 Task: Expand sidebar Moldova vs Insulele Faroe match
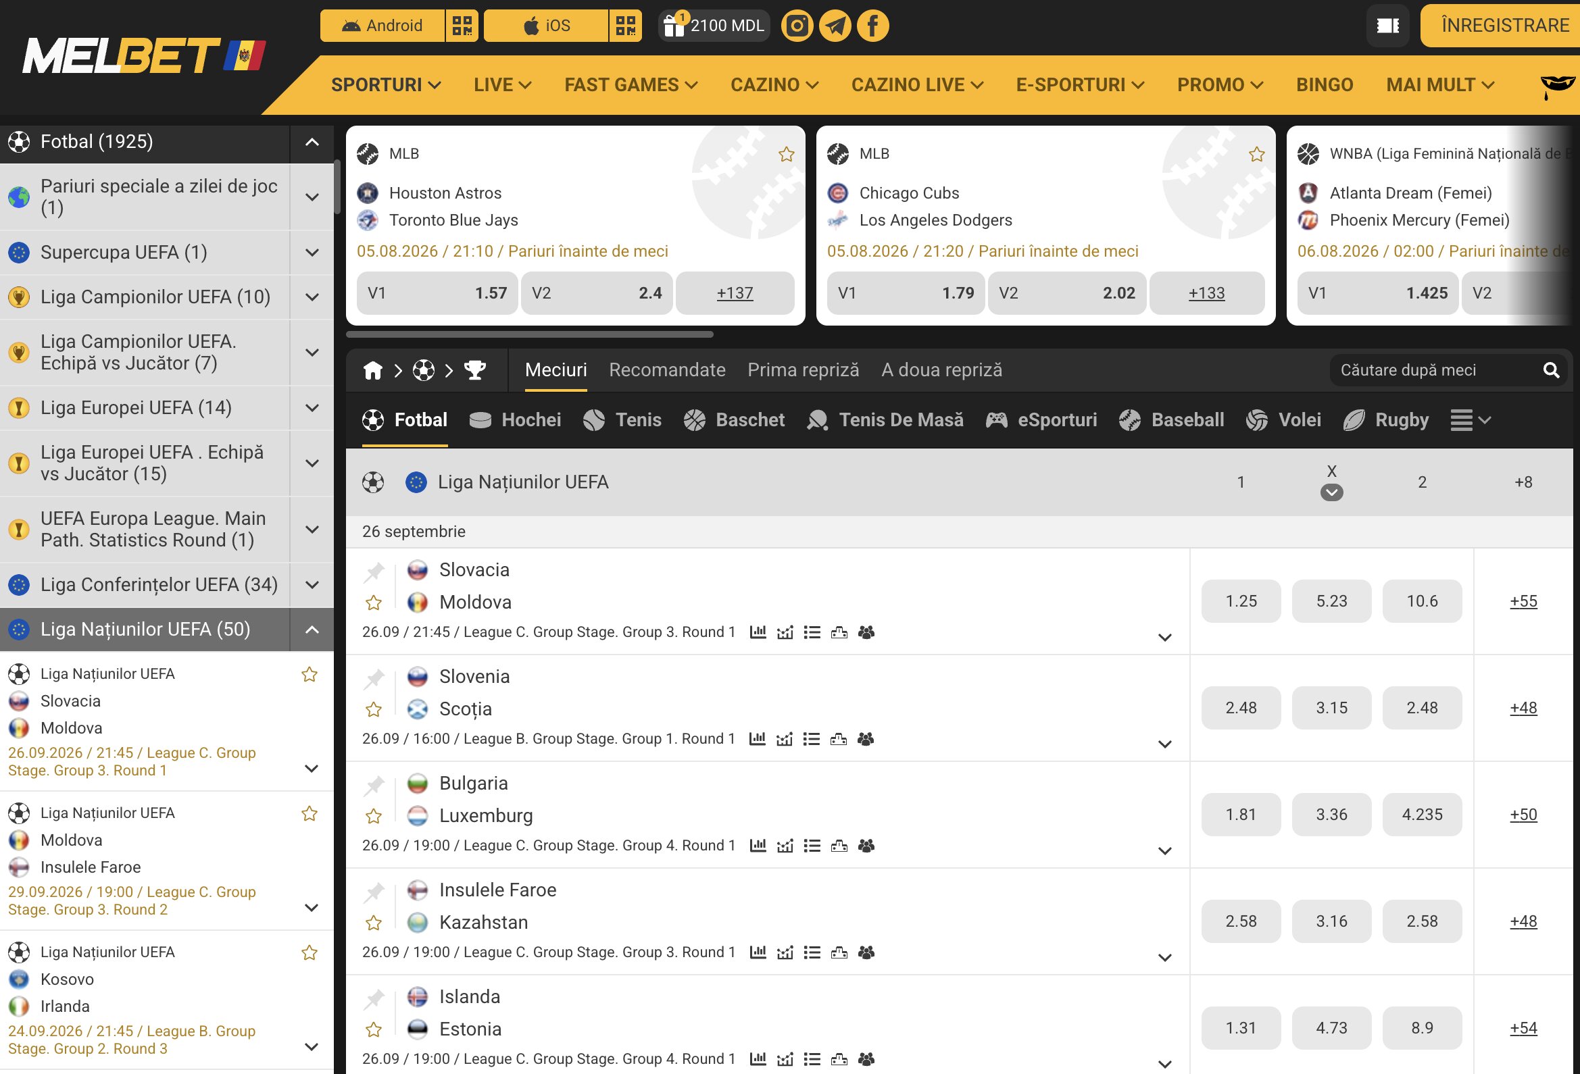point(312,908)
